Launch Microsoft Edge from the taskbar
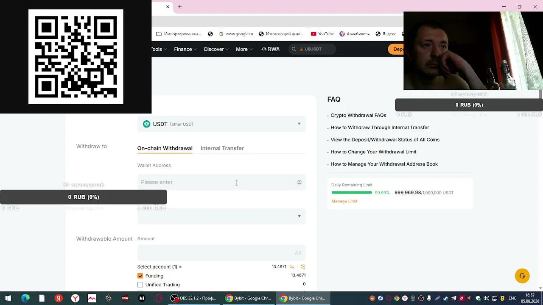The height and width of the screenshot is (305, 543). click(25, 298)
